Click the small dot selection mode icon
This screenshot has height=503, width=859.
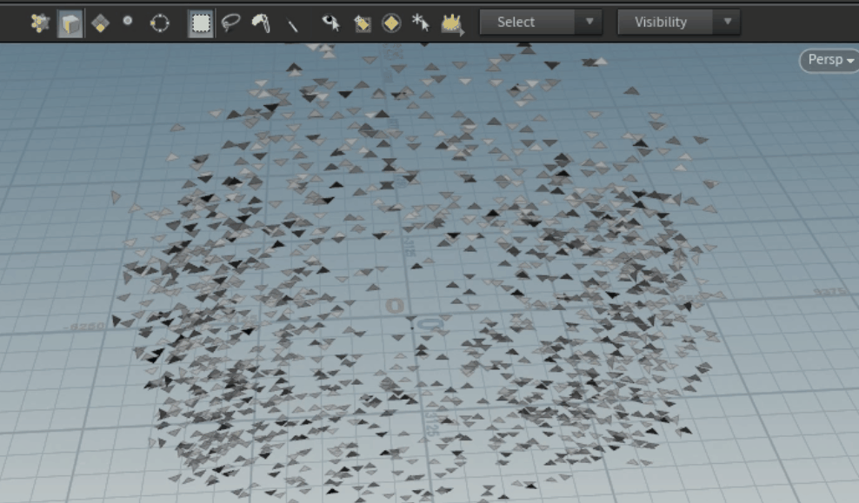point(128,22)
